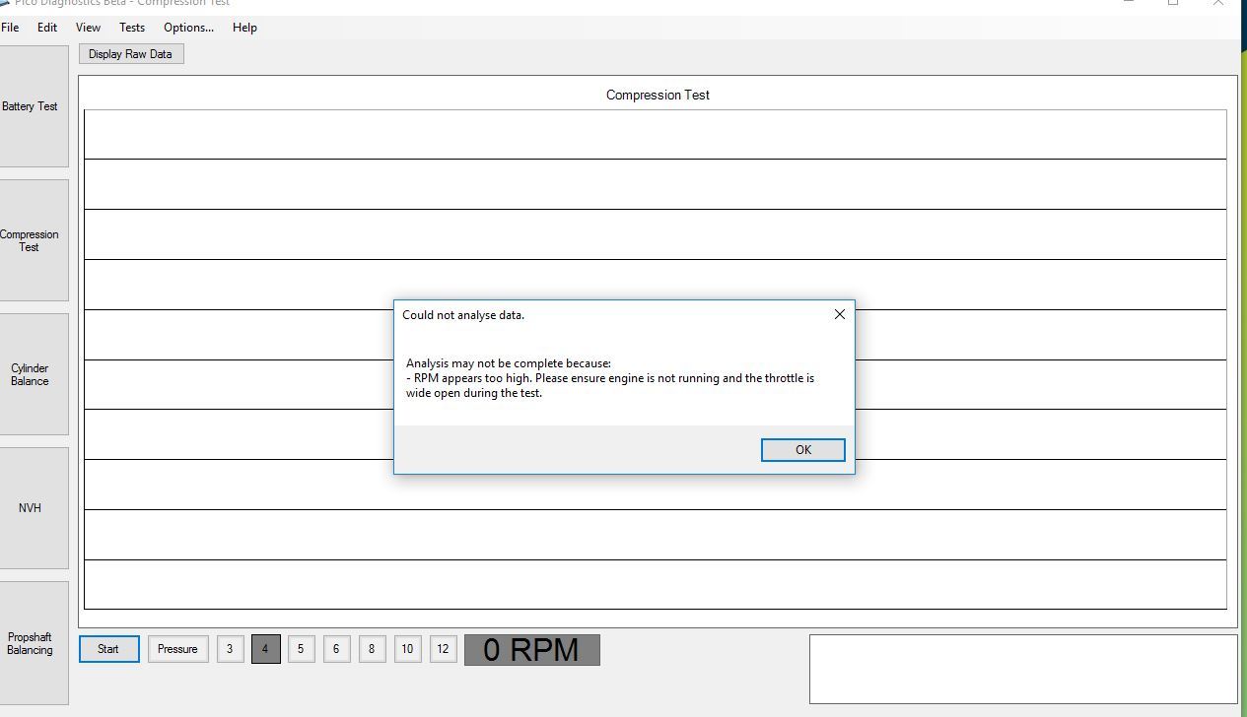Select 3 cylinders
This screenshot has height=717, width=1247.
click(230, 649)
